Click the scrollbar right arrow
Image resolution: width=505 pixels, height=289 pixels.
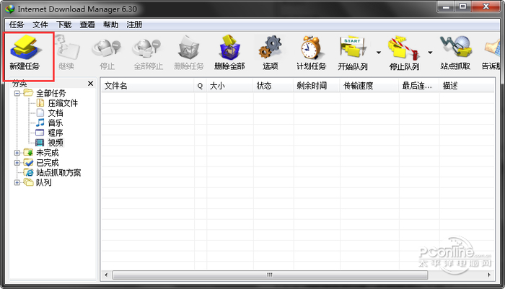(x=489, y=275)
